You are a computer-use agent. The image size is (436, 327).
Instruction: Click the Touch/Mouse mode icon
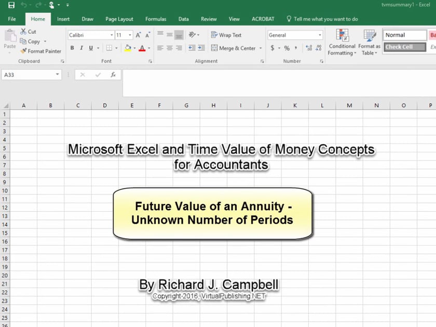(52, 5)
